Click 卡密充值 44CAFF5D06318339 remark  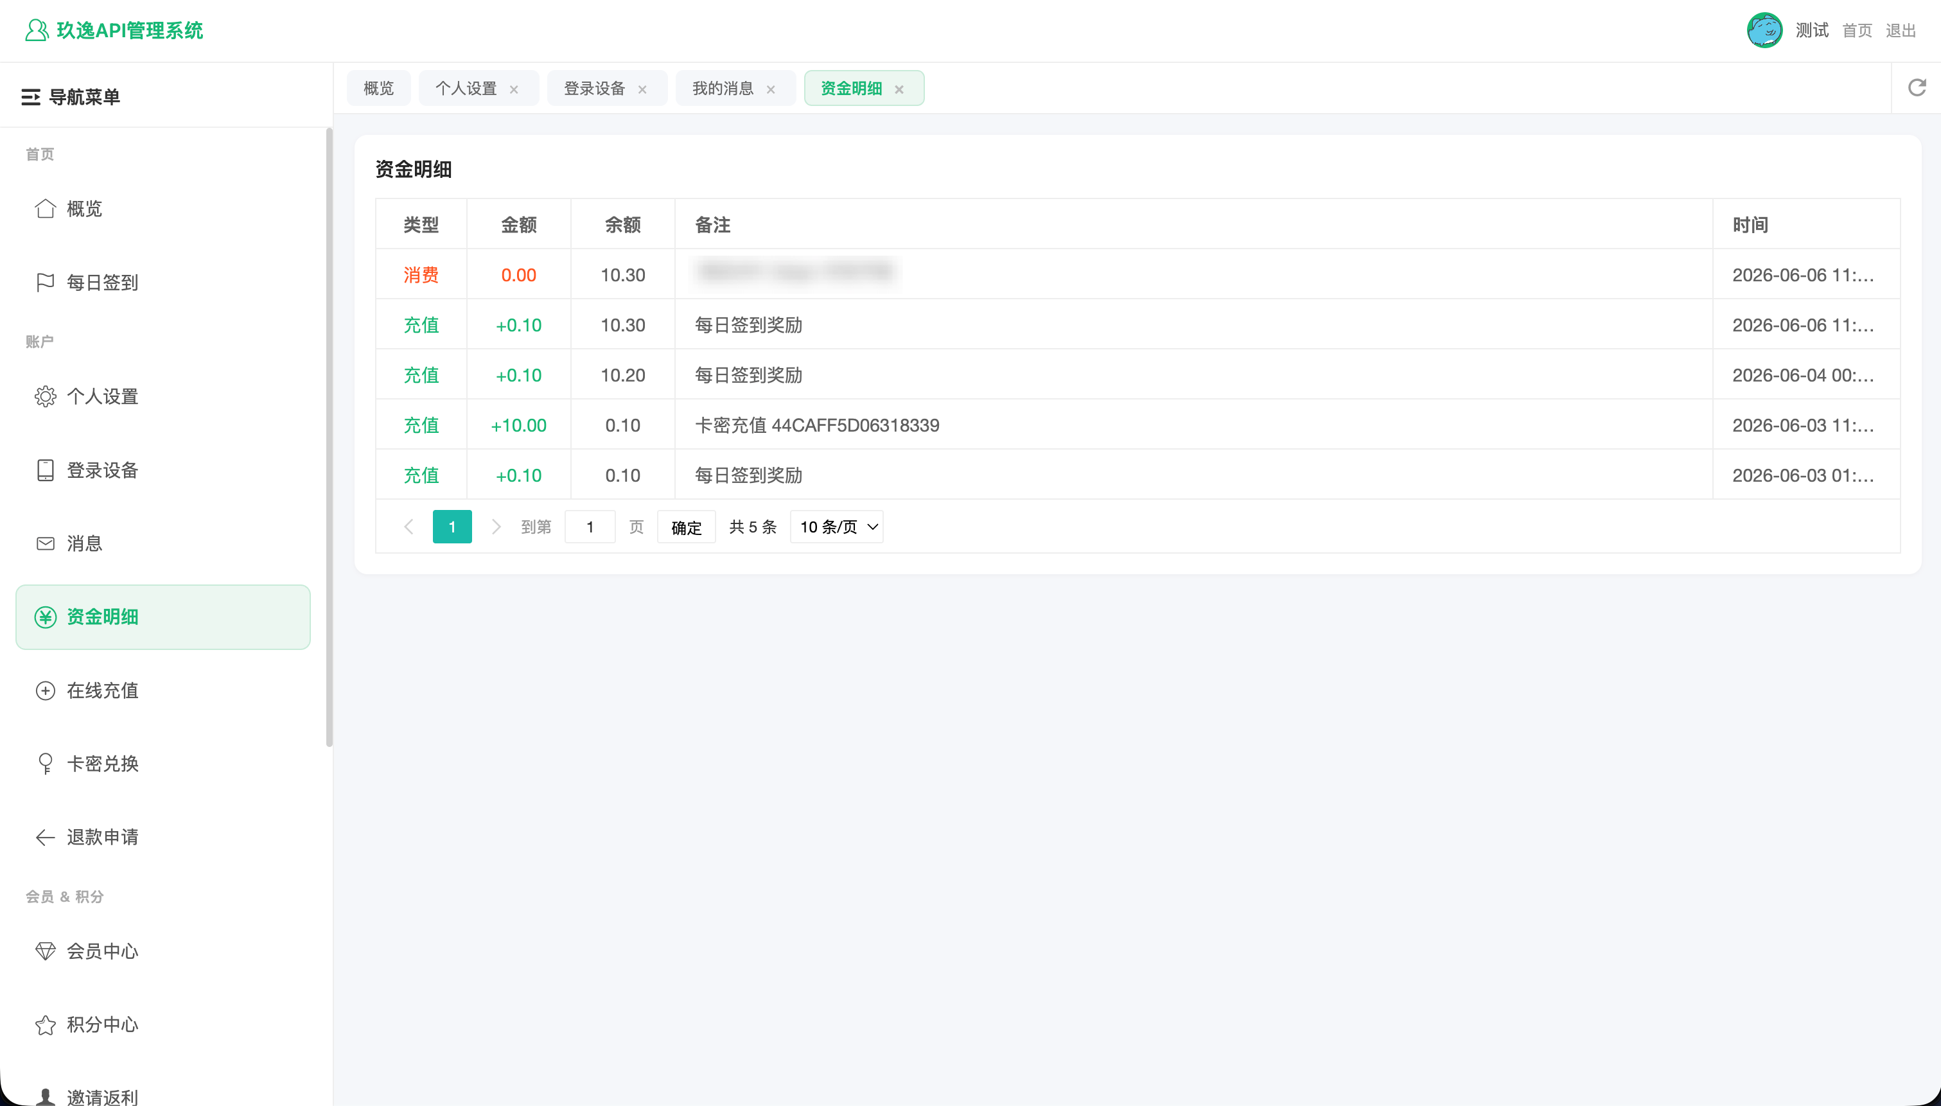coord(817,425)
